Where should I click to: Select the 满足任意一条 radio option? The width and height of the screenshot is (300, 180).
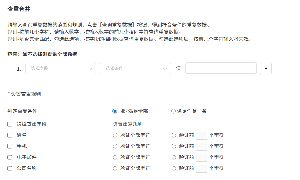(x=173, y=111)
